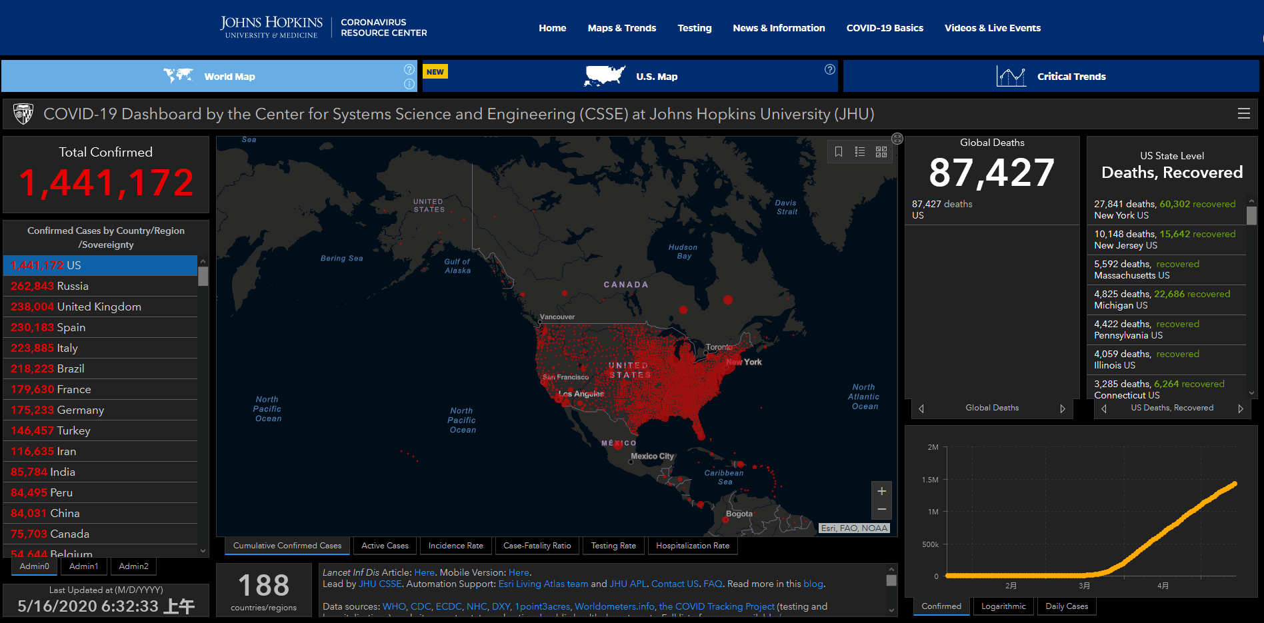Open the Lancet article 'Here' link

[x=424, y=572]
